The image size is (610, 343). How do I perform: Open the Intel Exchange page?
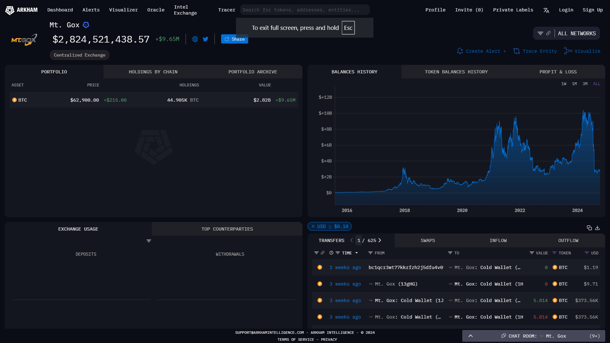pos(185,10)
